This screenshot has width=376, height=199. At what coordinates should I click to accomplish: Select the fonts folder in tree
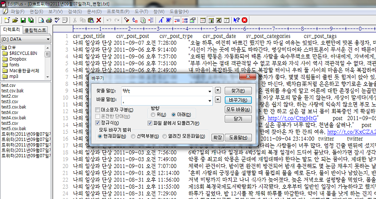click(x=14, y=65)
